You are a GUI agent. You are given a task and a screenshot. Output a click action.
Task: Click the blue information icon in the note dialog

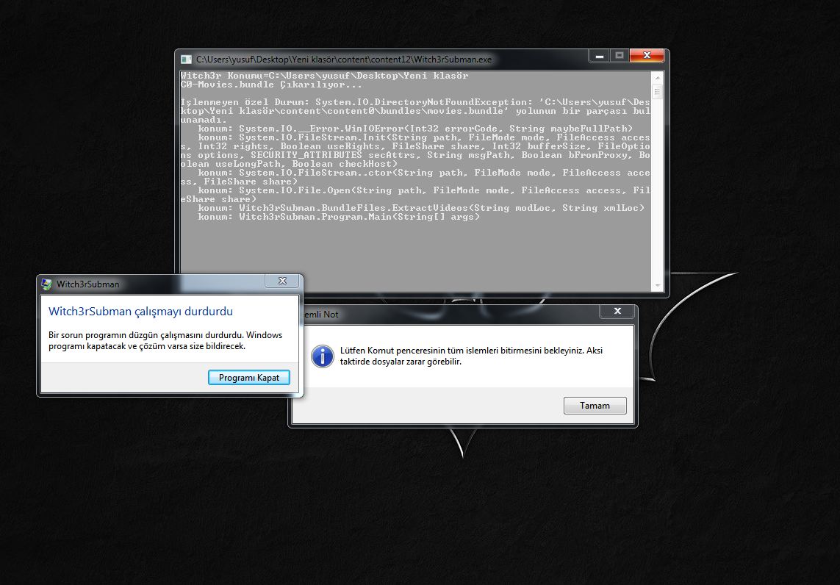pos(323,356)
